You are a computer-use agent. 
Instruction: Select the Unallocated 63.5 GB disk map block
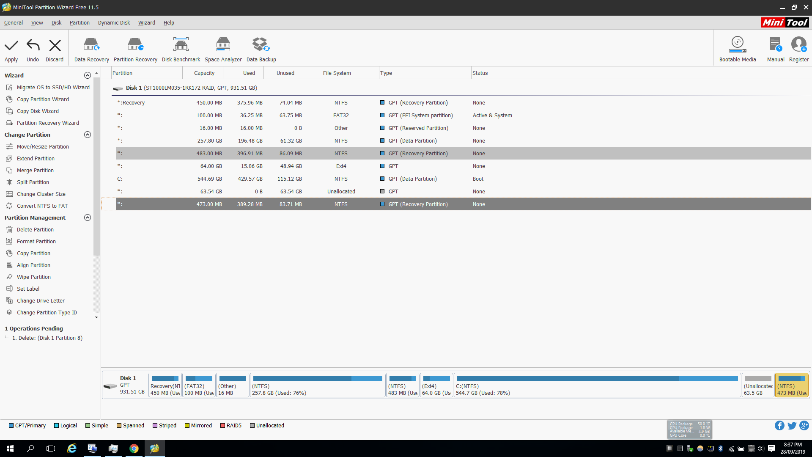click(x=758, y=385)
